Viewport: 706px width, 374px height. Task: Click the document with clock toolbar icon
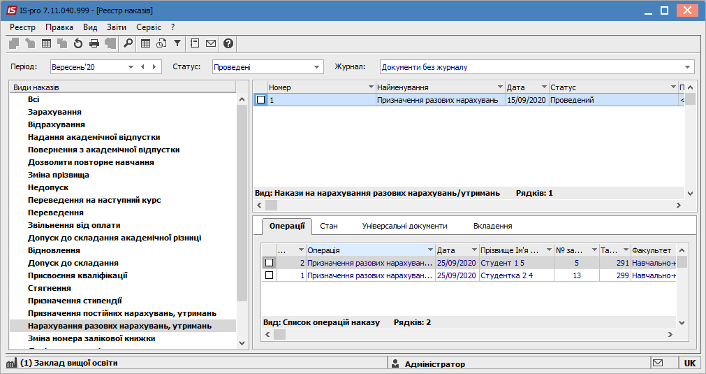pyautogui.click(x=161, y=43)
